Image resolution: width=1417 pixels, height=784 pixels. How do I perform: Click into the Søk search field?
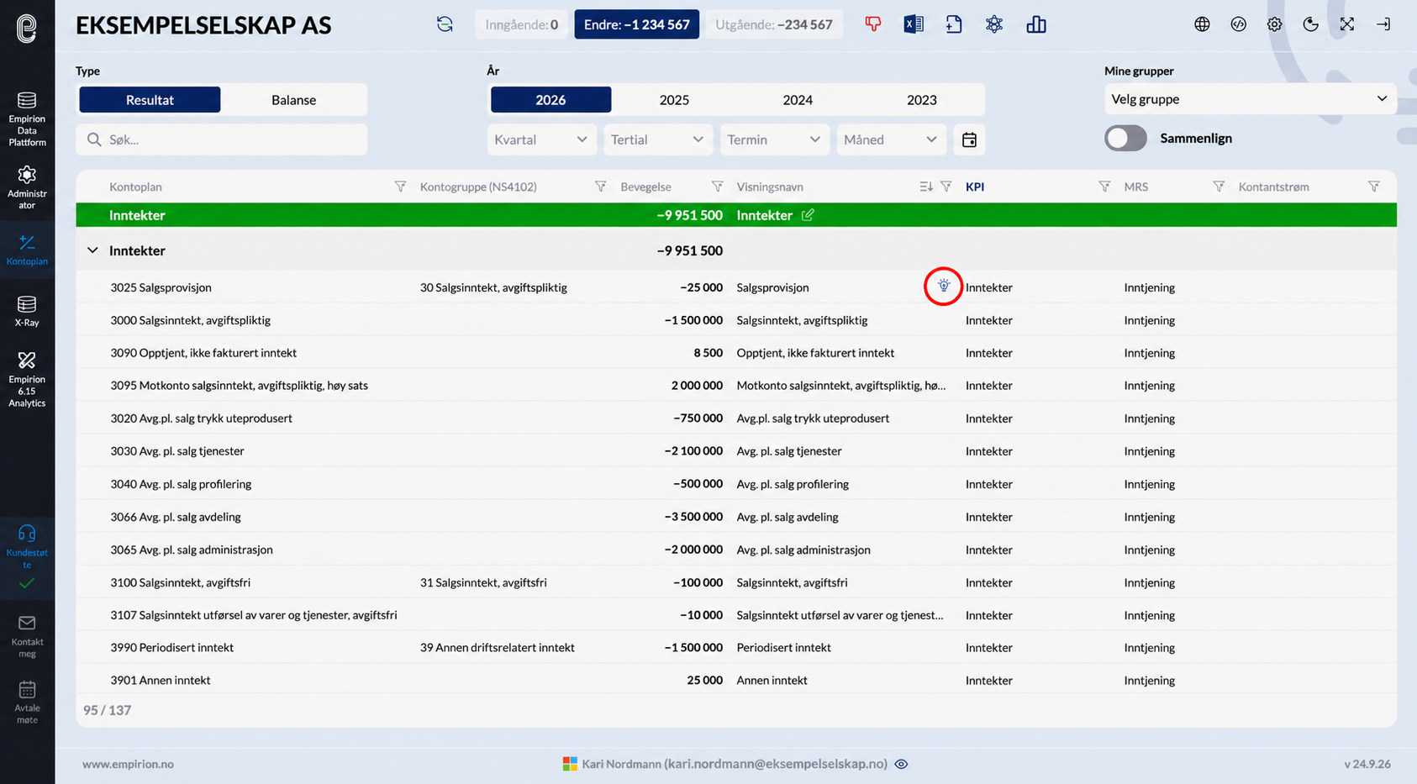[222, 139]
